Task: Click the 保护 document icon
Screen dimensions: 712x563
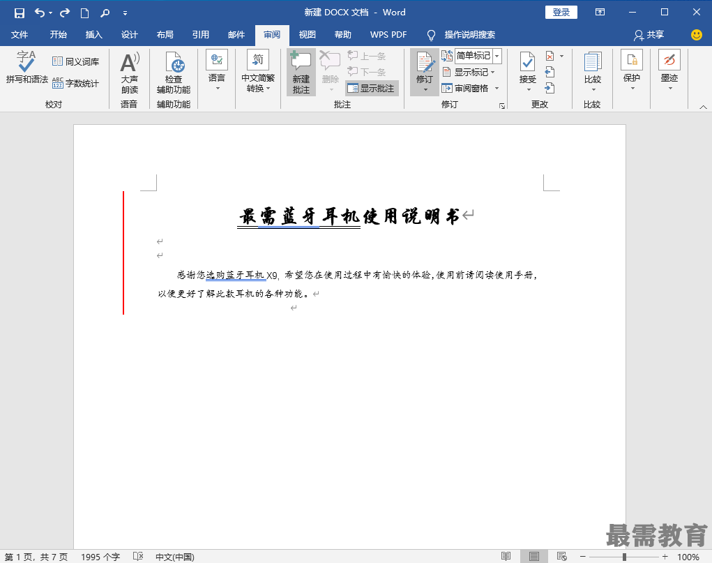Action: pos(632,60)
